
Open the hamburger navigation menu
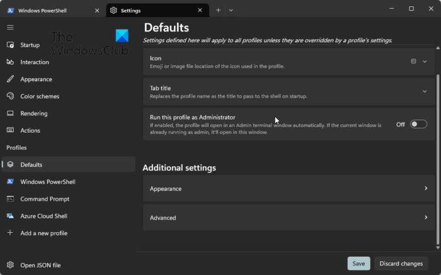click(10, 27)
